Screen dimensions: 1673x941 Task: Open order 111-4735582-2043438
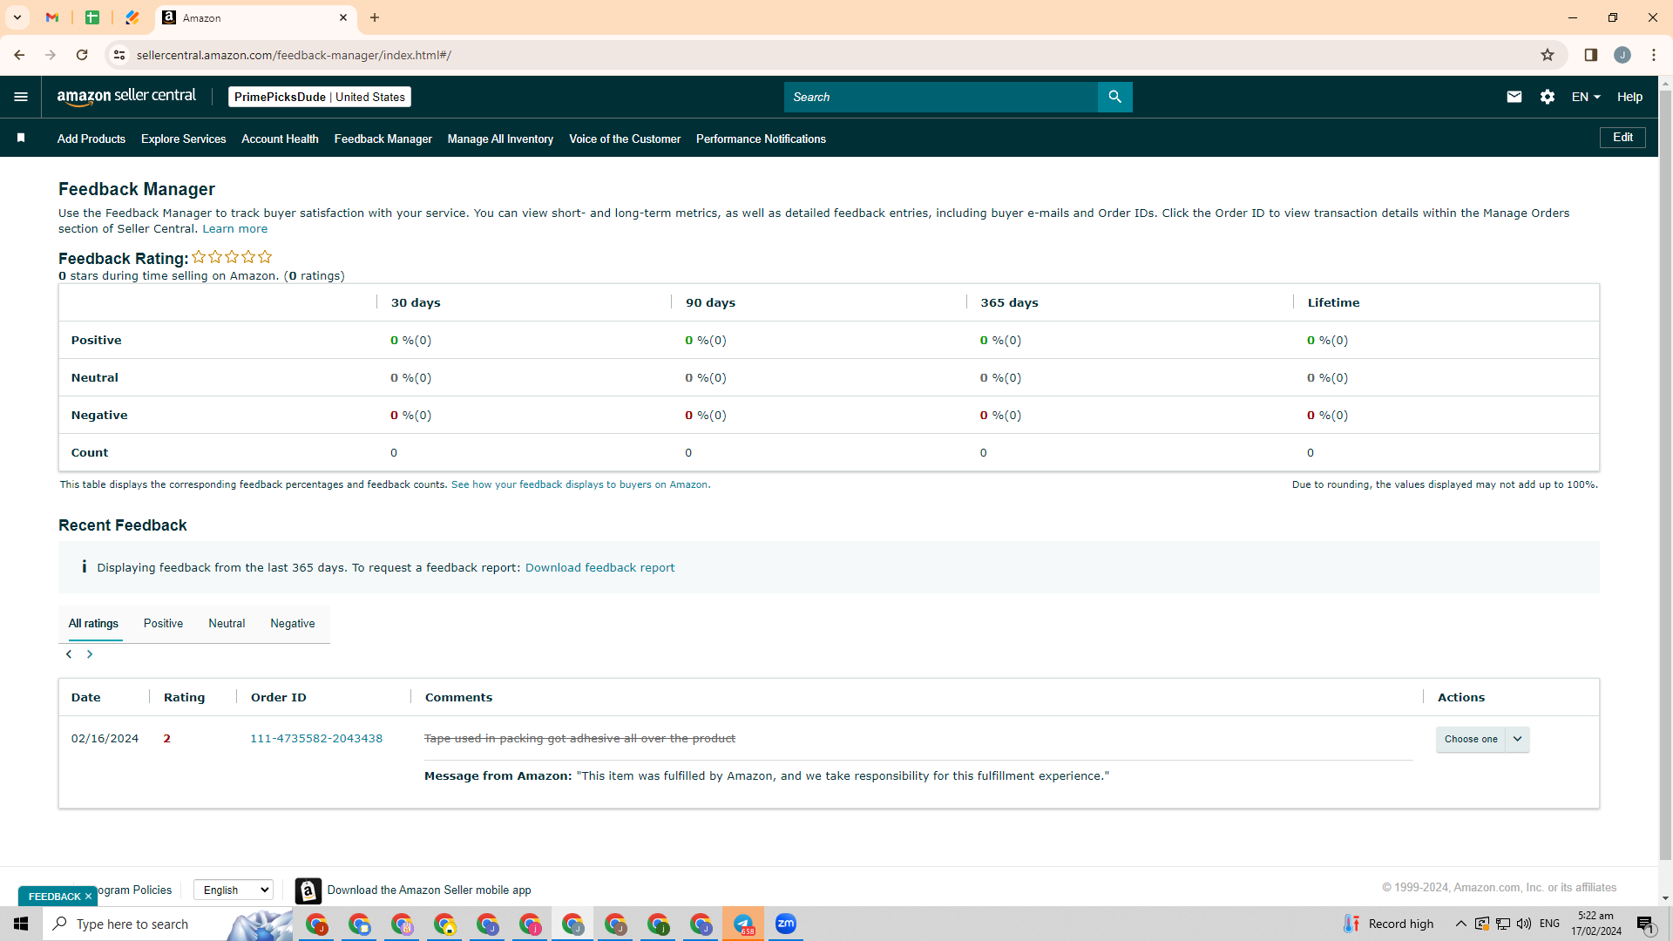click(x=316, y=739)
